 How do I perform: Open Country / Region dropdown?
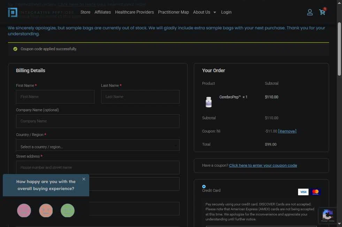pos(98,145)
